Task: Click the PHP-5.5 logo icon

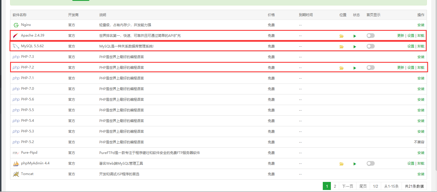Action: coord(16,110)
